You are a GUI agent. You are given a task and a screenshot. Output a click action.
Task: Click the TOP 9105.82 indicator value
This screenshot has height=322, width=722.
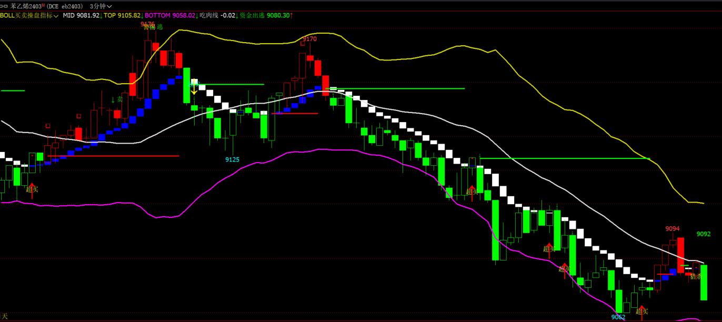(x=122, y=15)
